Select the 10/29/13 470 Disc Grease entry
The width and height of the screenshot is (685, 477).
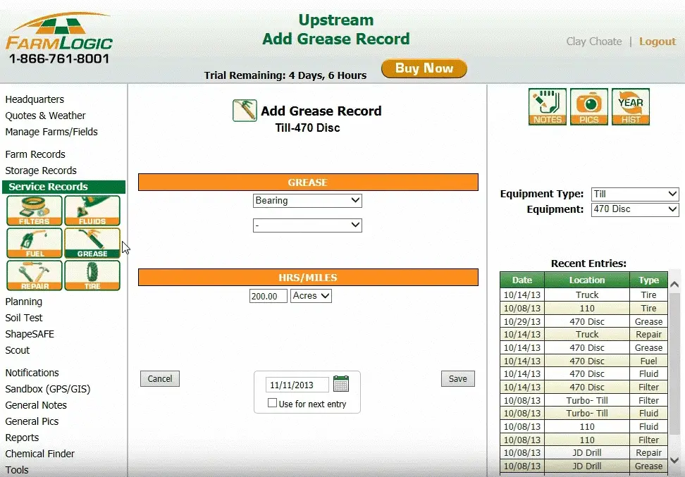584,321
